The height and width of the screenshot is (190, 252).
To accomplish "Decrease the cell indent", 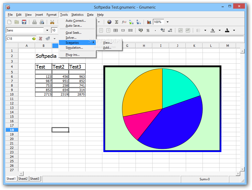I will 181,30.
